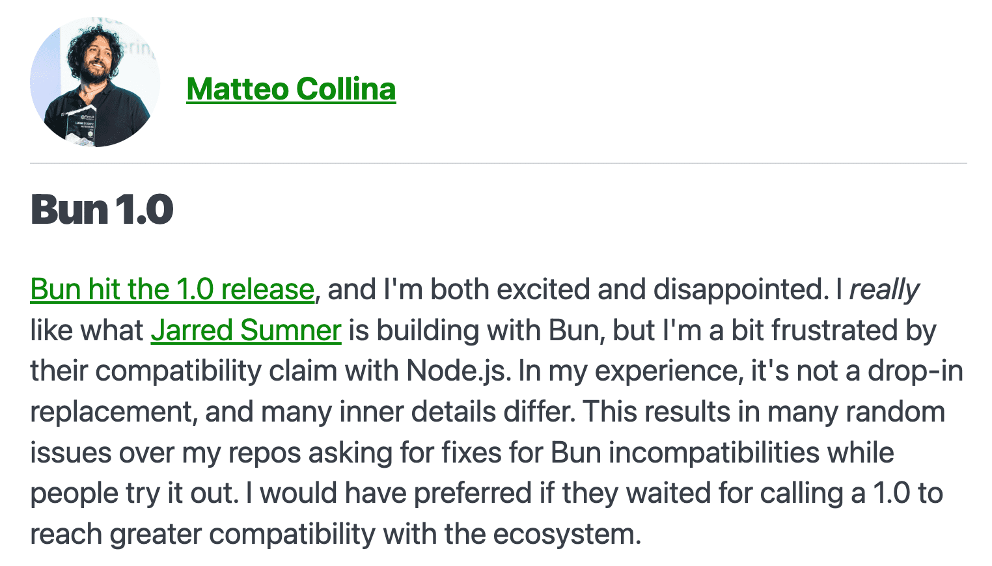Click the word 'preferred' in the paragraph
Screen dimensions: 992x566
point(473,493)
